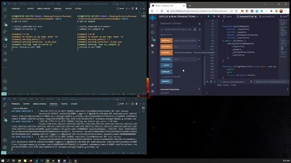Open Remix settings gear icon
Viewport: 291px width, 163px height.
click(153, 91)
